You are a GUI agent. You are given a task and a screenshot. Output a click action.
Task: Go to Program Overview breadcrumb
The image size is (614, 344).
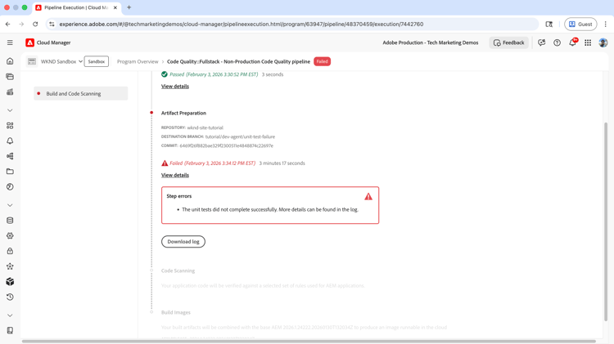138,61
